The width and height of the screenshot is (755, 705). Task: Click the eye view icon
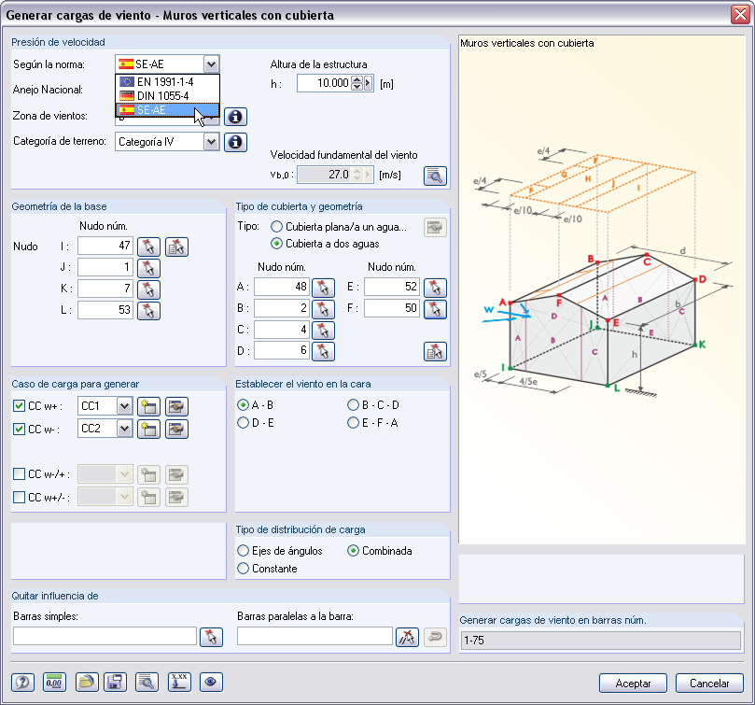click(211, 683)
